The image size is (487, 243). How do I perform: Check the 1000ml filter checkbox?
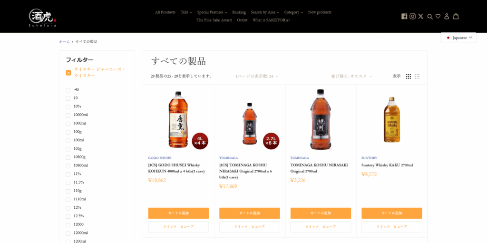point(68,124)
